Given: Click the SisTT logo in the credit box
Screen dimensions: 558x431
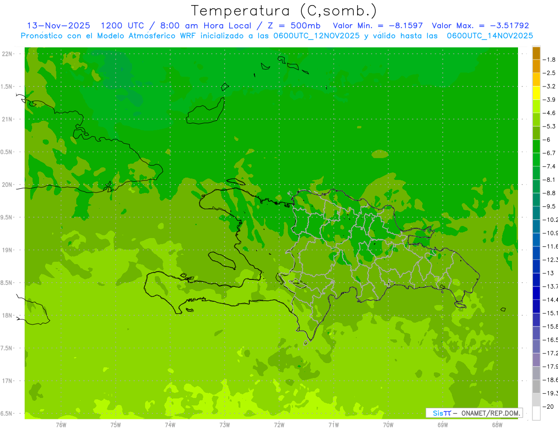Looking at the screenshot, I should coord(442,413).
